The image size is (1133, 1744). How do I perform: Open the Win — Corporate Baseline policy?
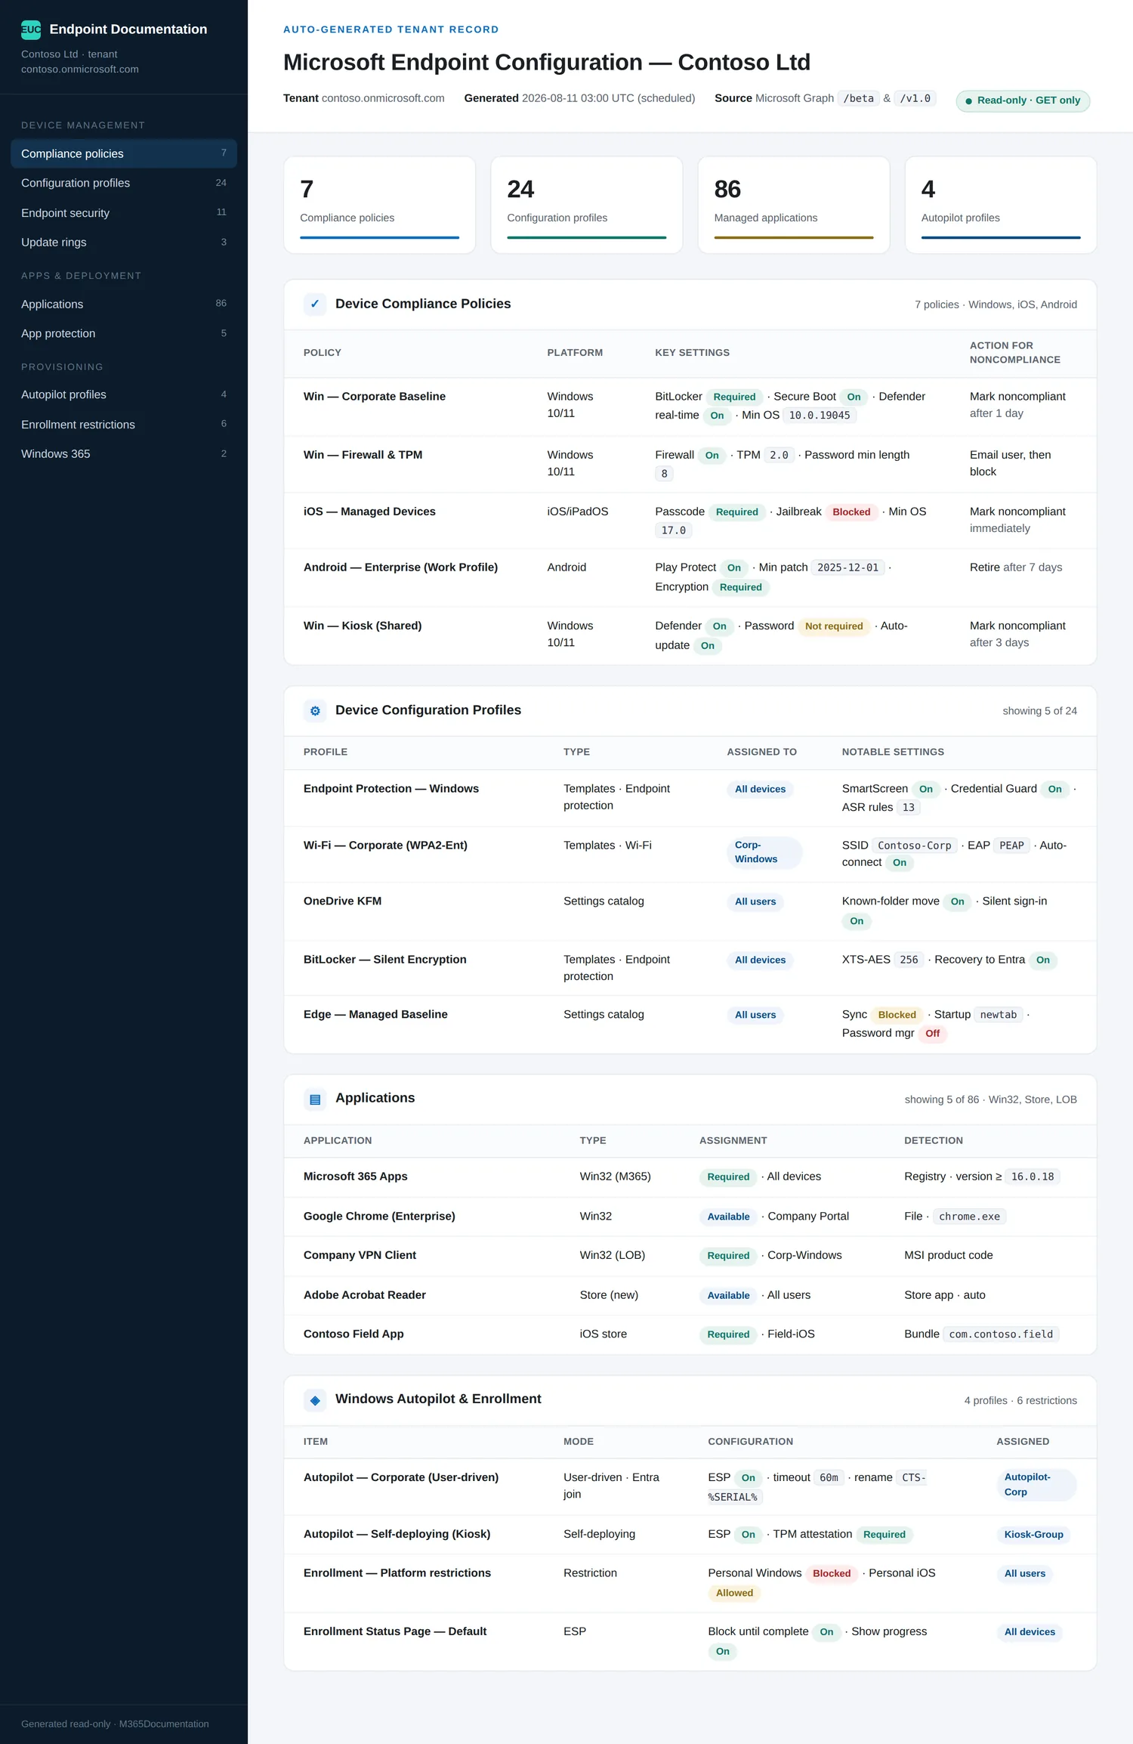coord(374,396)
